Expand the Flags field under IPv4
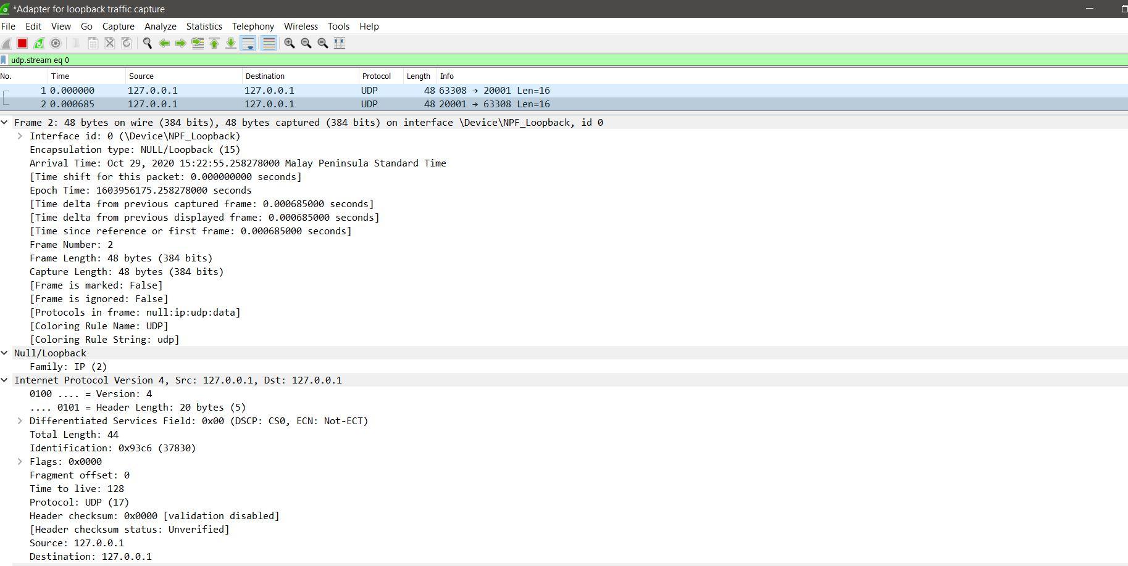The width and height of the screenshot is (1128, 566). (19, 461)
